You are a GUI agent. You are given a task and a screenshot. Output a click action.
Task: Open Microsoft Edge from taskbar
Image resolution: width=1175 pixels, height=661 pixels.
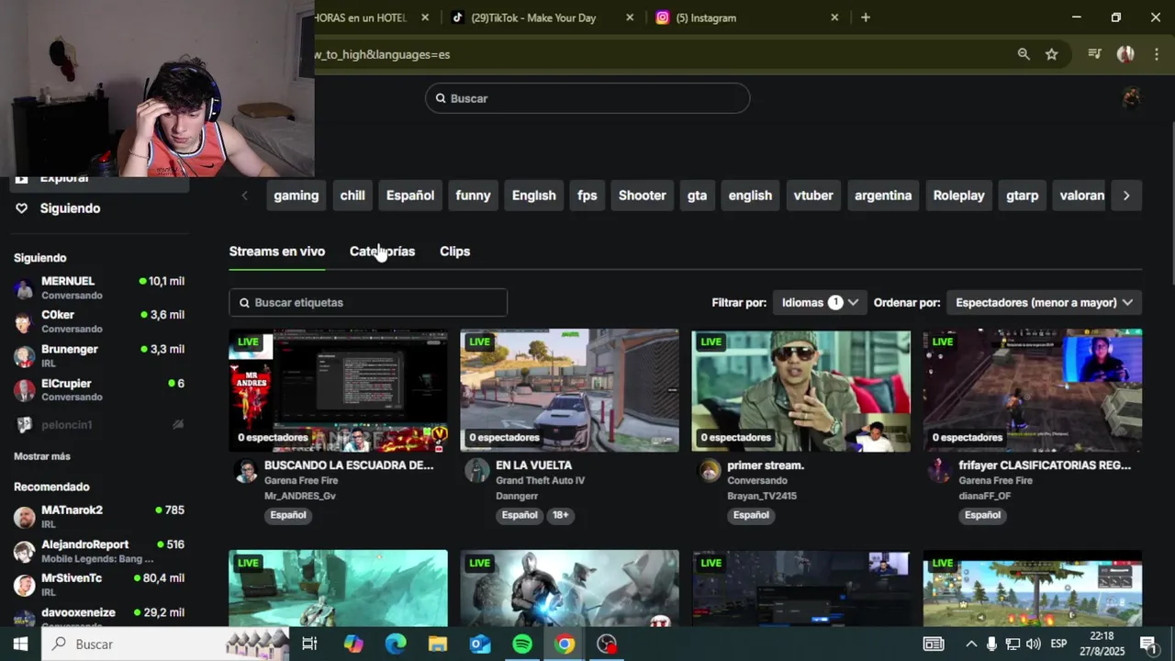coord(396,644)
